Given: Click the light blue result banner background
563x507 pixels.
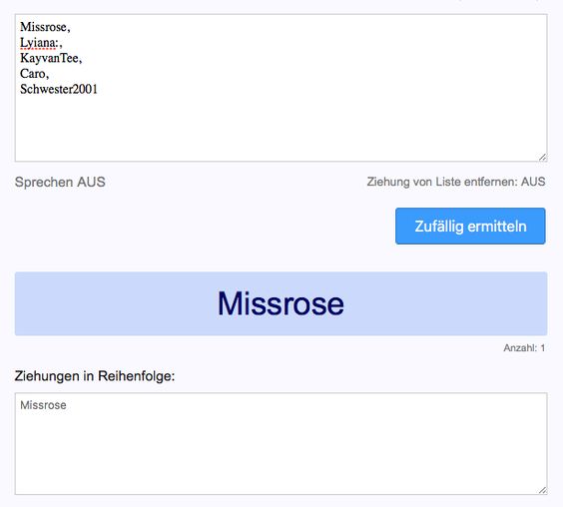Looking at the screenshot, I should point(108,303).
